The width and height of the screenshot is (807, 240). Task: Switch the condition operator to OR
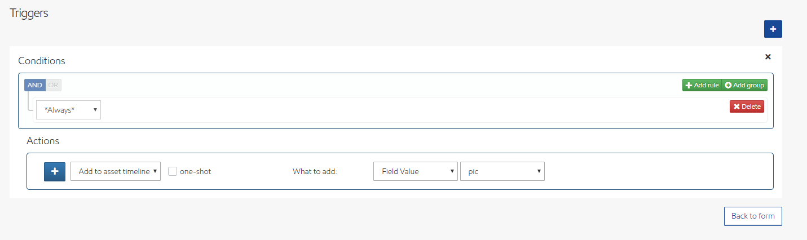53,85
